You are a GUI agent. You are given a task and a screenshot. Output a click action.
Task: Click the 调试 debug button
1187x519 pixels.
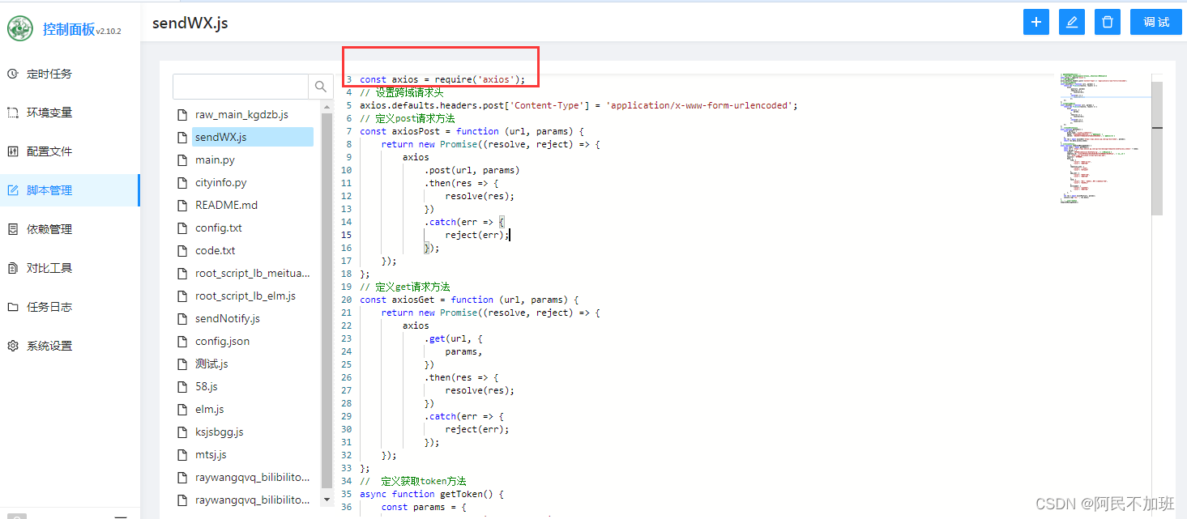click(x=1155, y=22)
